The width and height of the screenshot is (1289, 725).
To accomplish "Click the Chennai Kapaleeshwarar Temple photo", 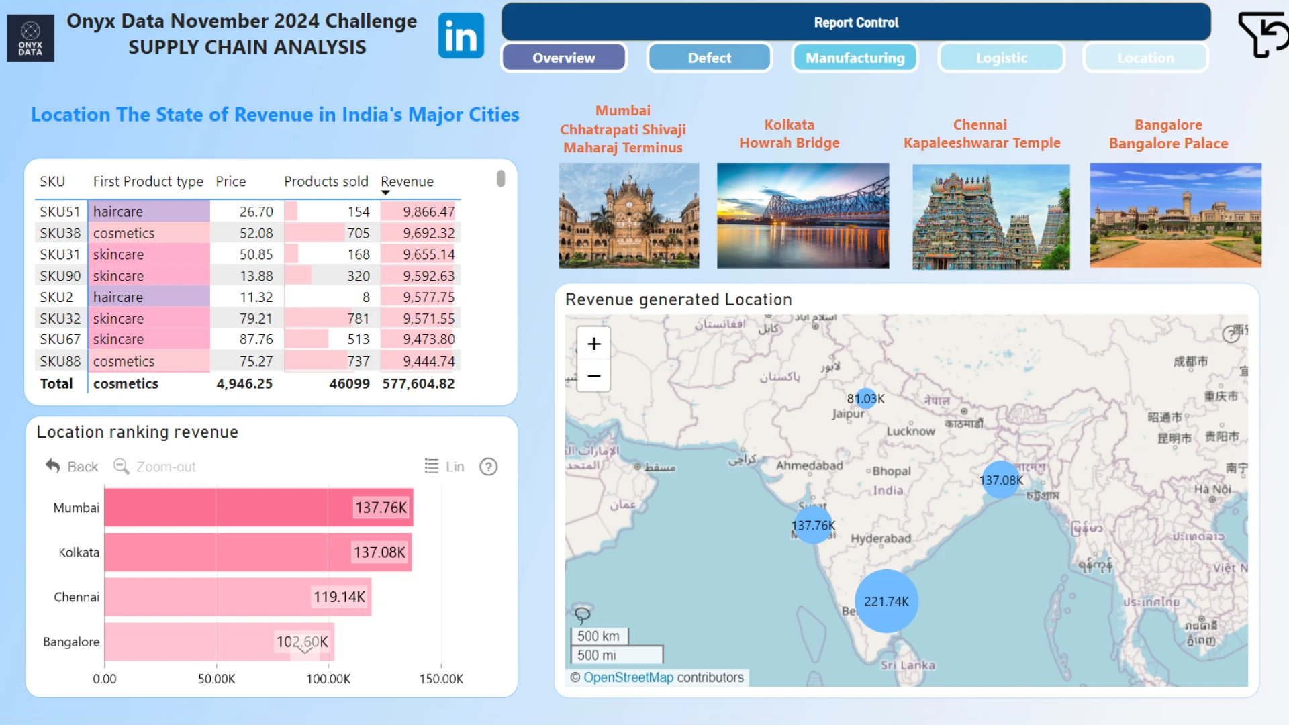I will 991,217.
